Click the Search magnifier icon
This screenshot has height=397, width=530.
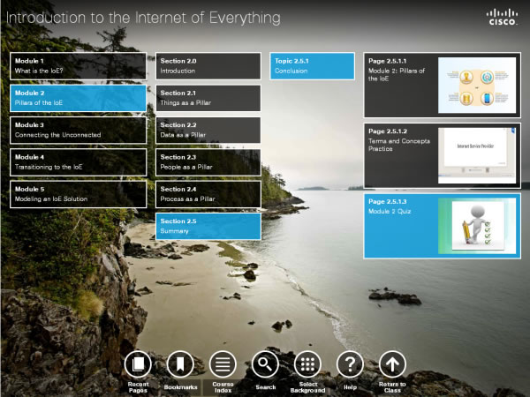[265, 363]
